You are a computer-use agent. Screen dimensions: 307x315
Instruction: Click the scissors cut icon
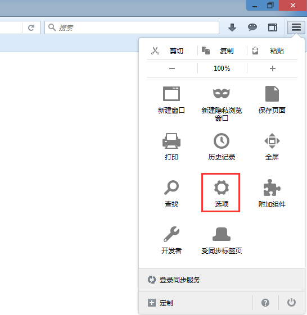coord(155,51)
